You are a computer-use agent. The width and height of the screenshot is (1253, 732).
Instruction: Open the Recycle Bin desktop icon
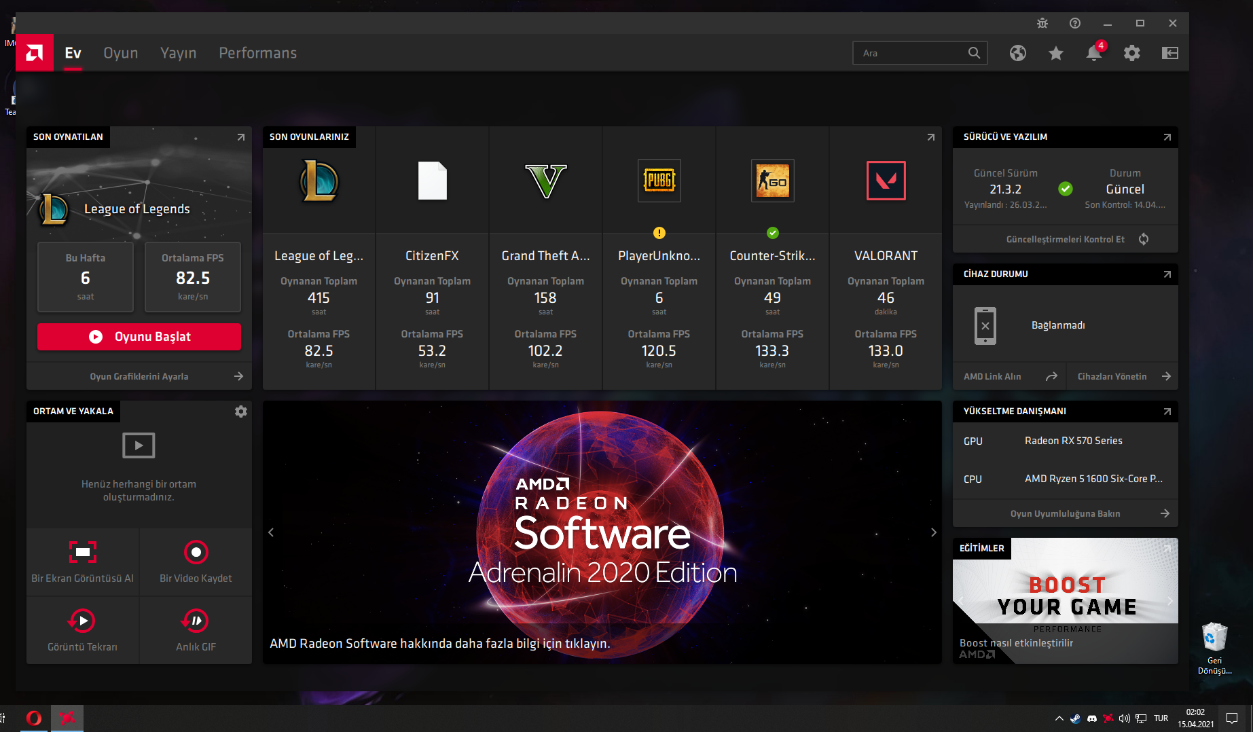pyautogui.click(x=1215, y=648)
